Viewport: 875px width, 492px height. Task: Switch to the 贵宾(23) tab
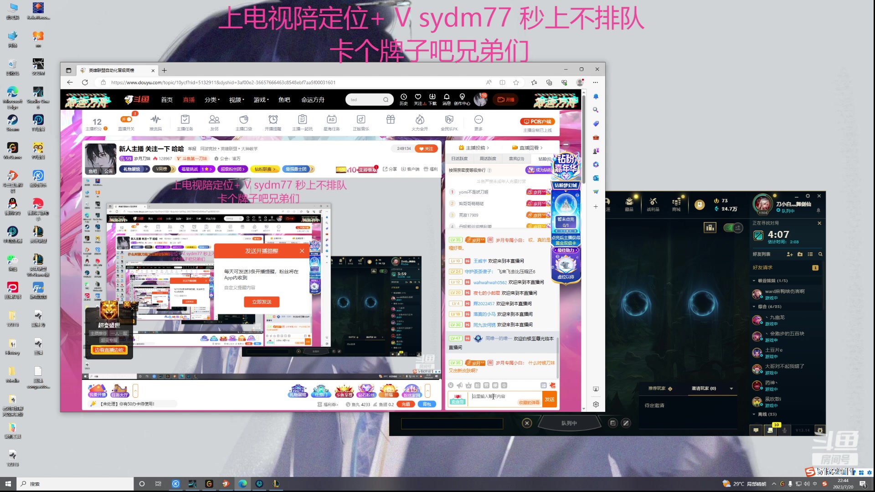(516, 159)
